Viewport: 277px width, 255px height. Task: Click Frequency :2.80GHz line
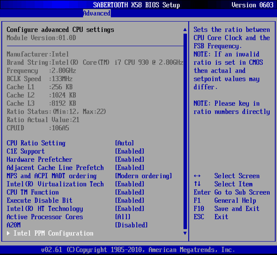tap(42, 71)
